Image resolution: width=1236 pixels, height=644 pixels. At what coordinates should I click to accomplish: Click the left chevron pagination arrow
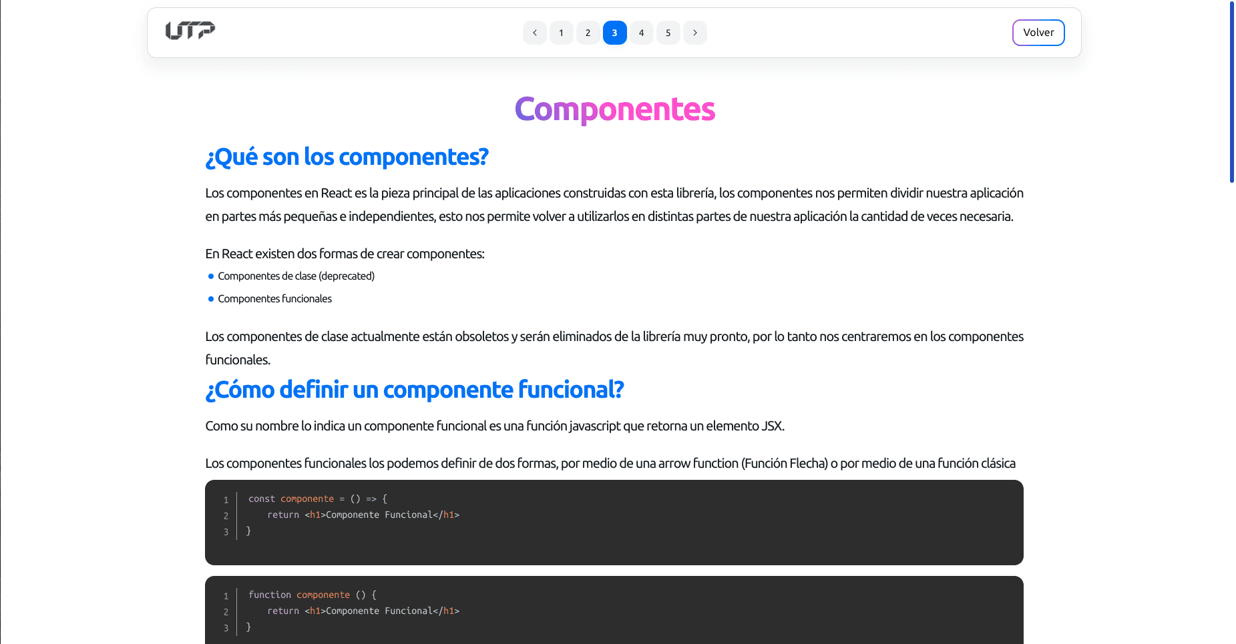pos(534,32)
